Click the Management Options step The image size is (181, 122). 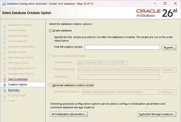click(x=21, y=74)
